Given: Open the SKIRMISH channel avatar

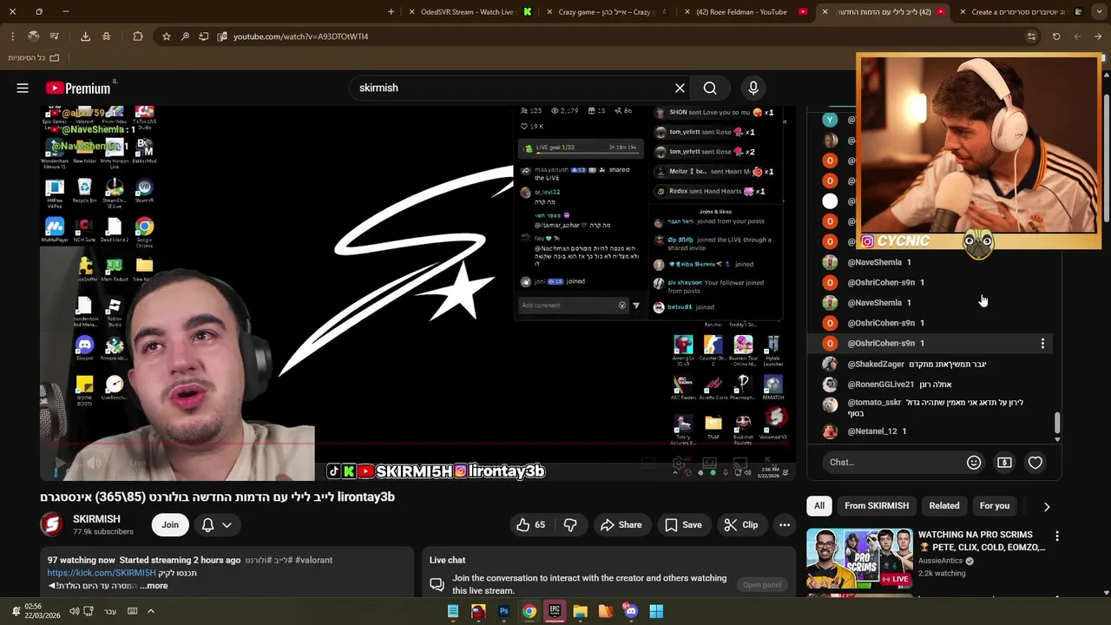Looking at the screenshot, I should click(x=52, y=524).
